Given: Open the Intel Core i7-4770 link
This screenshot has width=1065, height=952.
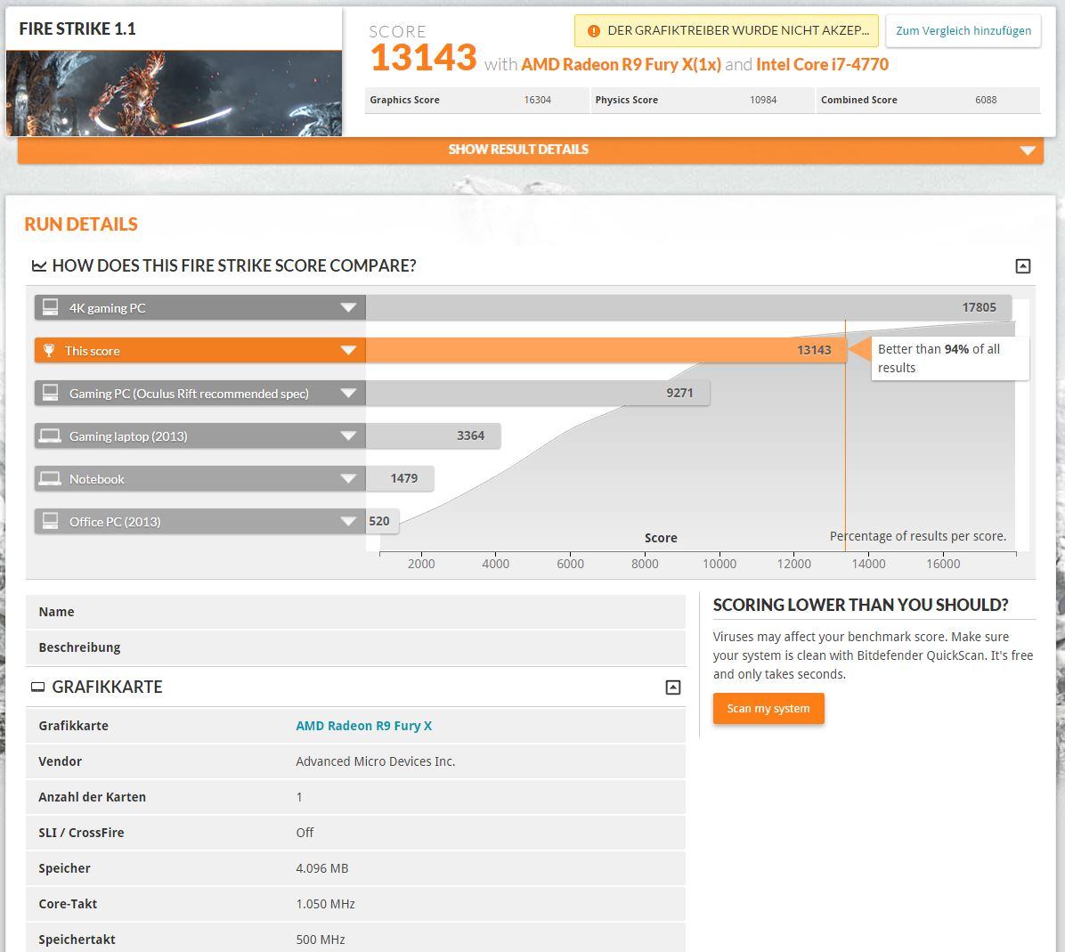Looking at the screenshot, I should tap(822, 64).
